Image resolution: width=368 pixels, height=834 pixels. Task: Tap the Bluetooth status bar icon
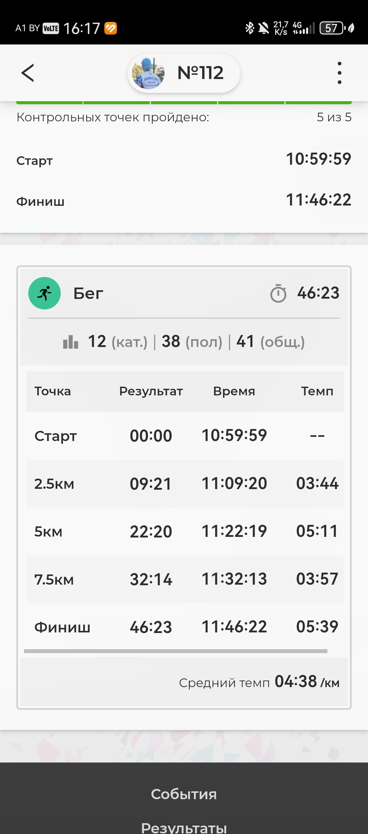pyautogui.click(x=250, y=28)
